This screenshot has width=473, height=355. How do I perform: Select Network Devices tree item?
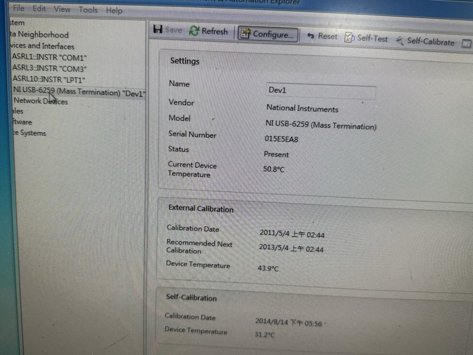(x=41, y=101)
